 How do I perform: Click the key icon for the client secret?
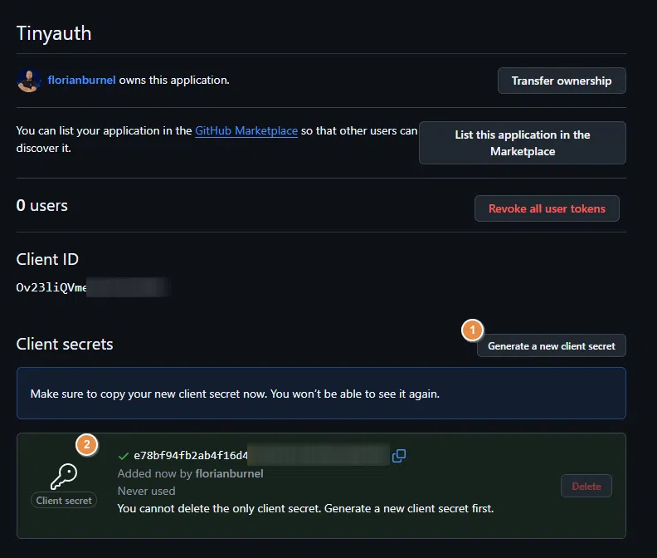point(63,476)
